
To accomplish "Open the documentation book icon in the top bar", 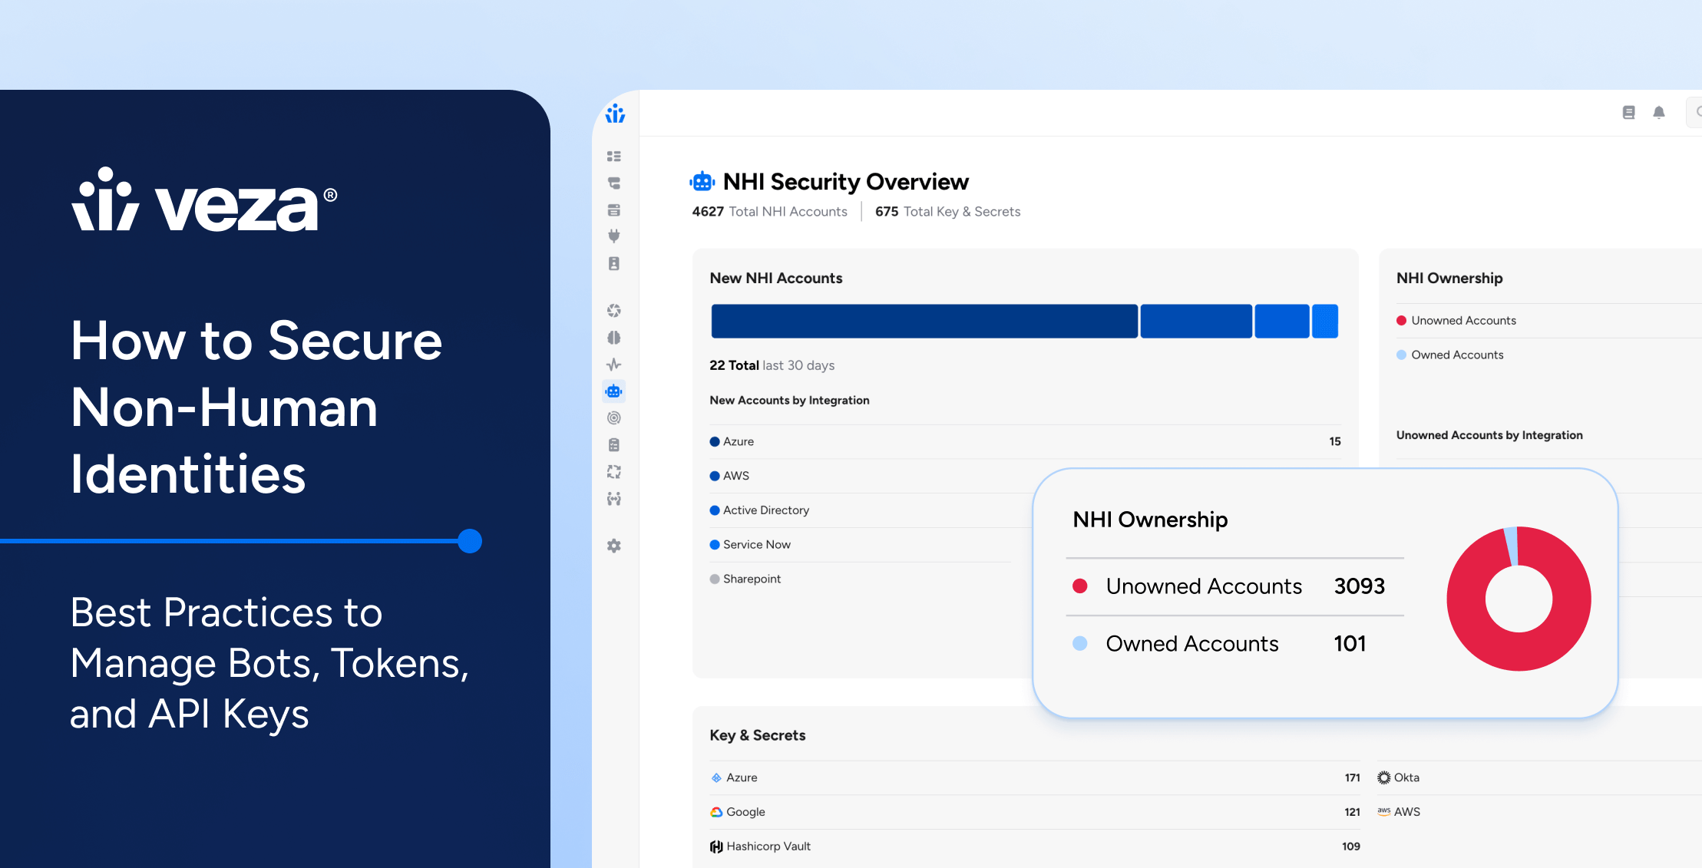I will [1628, 113].
